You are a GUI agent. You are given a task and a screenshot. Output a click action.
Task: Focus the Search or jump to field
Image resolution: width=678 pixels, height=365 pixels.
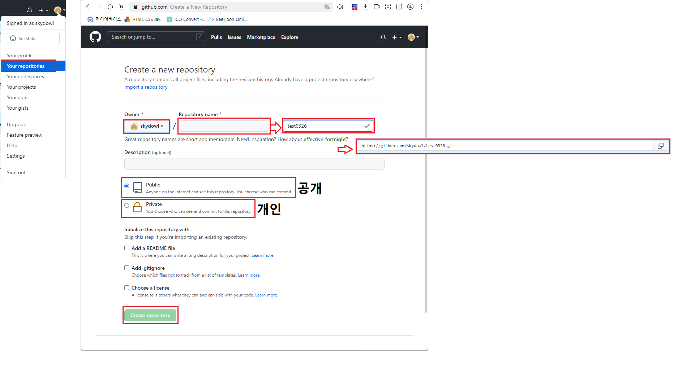156,37
